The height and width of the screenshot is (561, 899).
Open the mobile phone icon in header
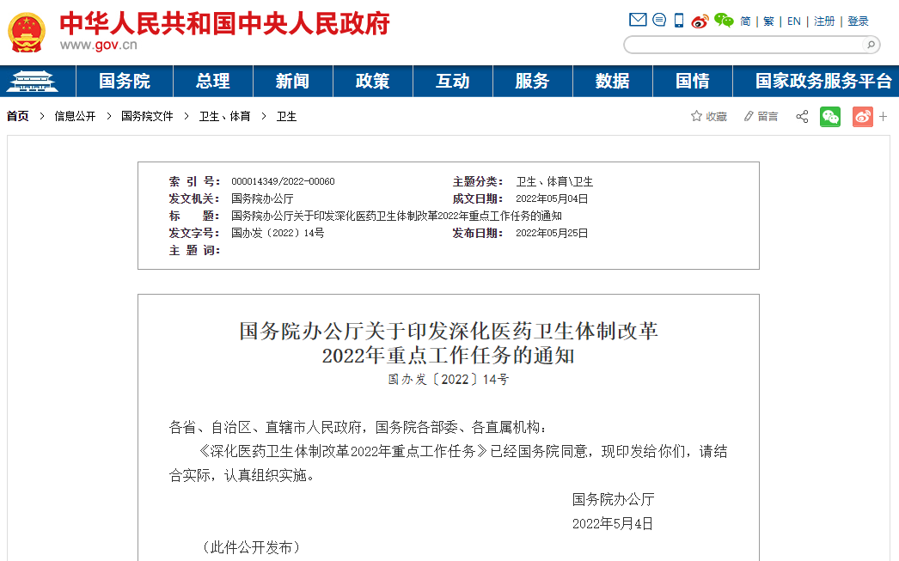679,21
